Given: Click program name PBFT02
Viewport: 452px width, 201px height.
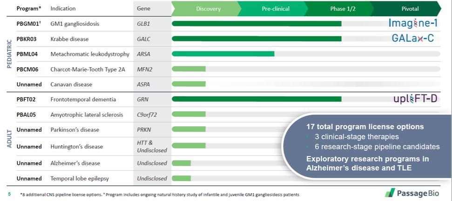Looking at the screenshot, I should (x=26, y=99).
